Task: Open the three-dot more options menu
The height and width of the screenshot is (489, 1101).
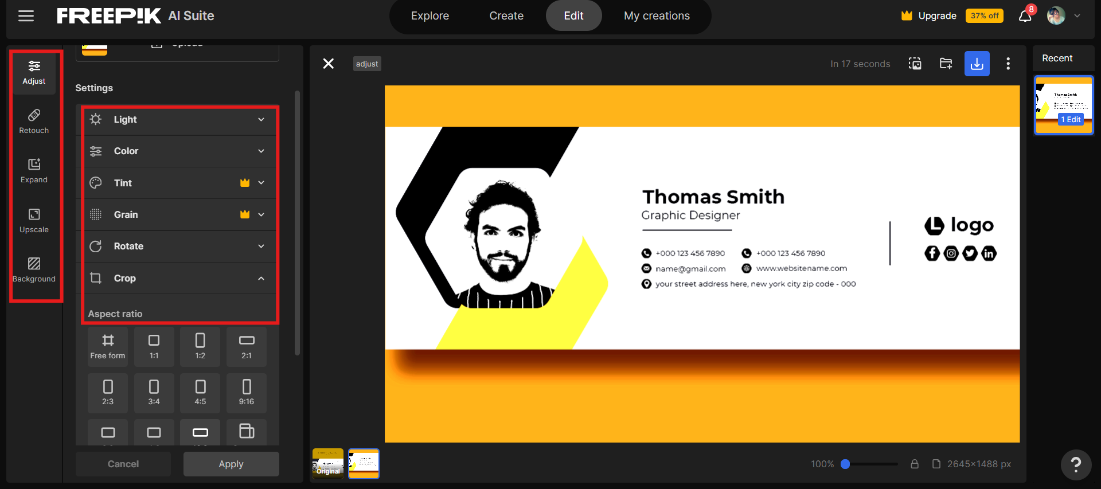Action: (1008, 64)
